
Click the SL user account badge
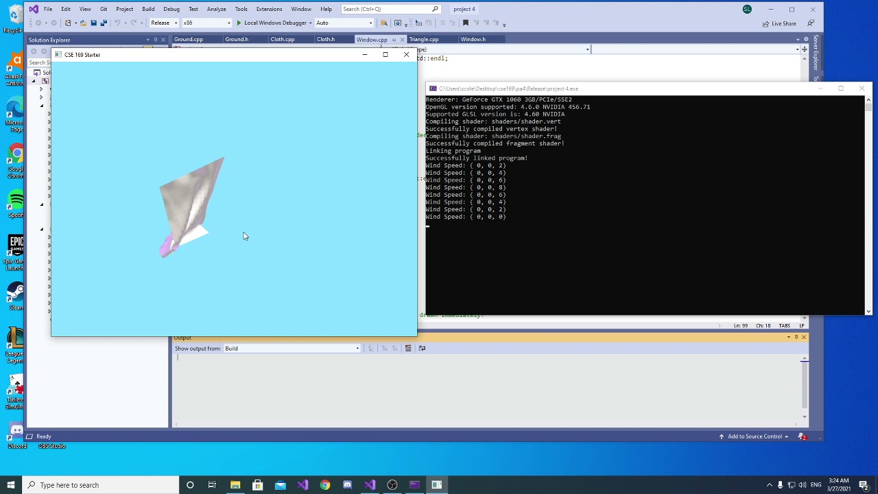747,9
